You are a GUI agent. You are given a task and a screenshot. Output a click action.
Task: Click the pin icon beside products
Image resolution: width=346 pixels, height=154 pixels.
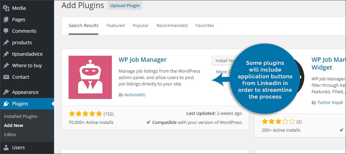6,43
